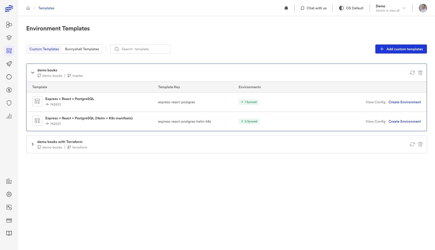Focus the Search template input field
The image size is (435, 250).
(143, 49)
